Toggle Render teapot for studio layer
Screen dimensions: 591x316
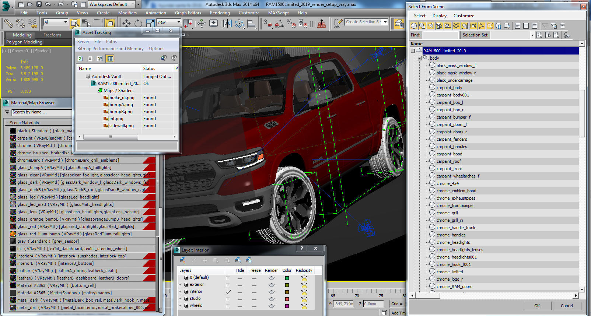pyautogui.click(x=272, y=299)
